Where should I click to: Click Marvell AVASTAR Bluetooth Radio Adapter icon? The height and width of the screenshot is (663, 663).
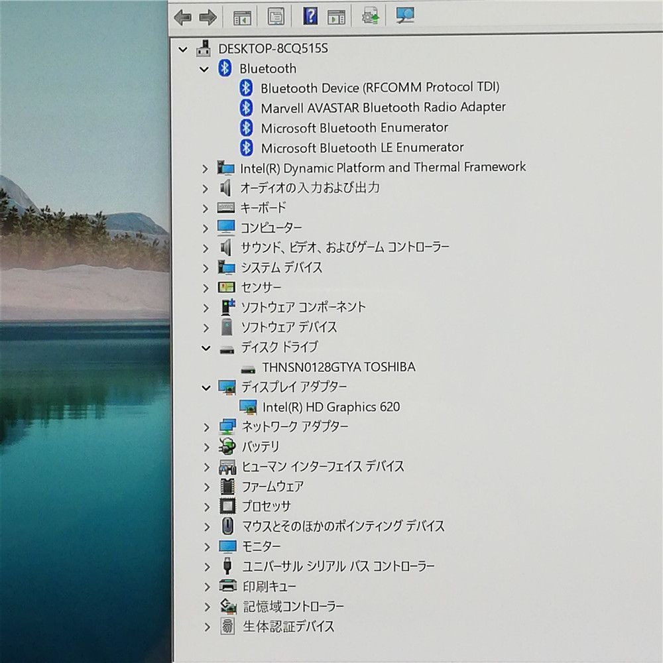pos(246,108)
